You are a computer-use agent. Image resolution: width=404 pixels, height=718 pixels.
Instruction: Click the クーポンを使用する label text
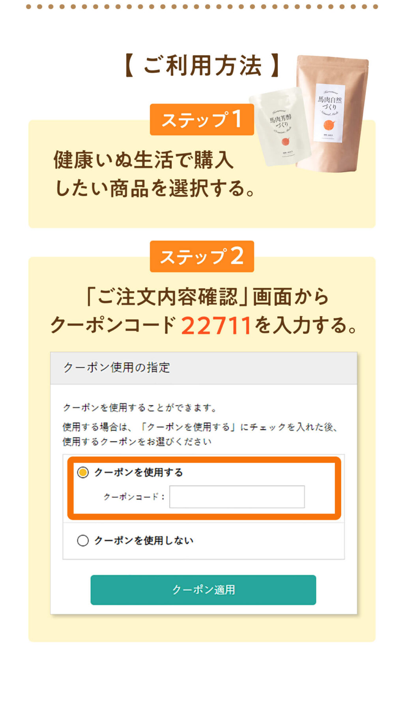click(x=138, y=472)
